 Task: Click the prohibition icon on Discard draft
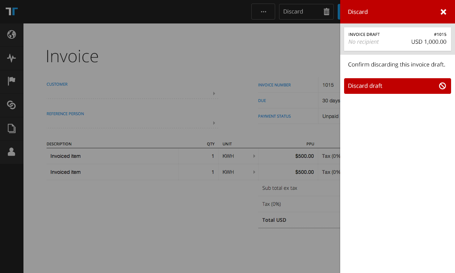tap(443, 86)
